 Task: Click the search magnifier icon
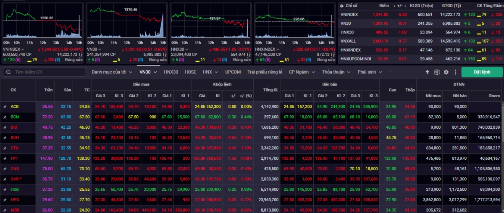coord(8,72)
